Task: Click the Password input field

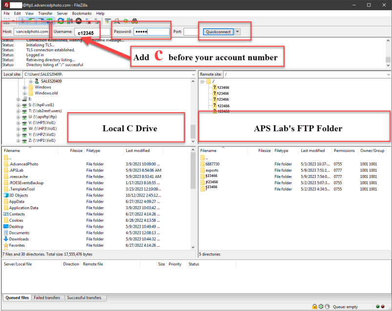Action: (x=151, y=32)
